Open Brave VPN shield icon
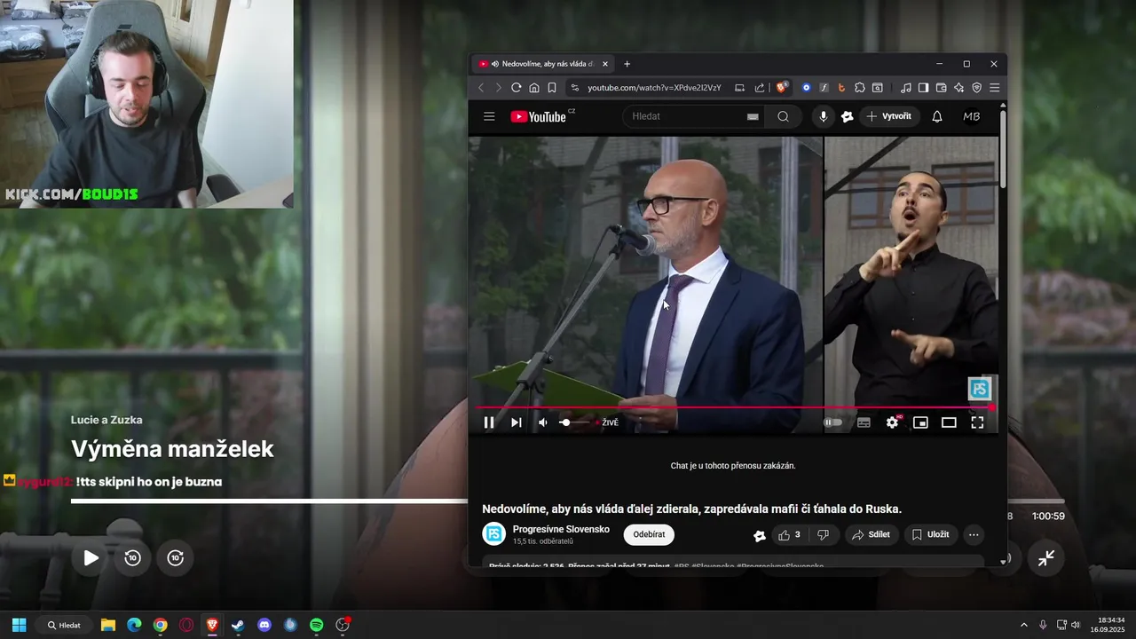1136x639 pixels. (977, 88)
